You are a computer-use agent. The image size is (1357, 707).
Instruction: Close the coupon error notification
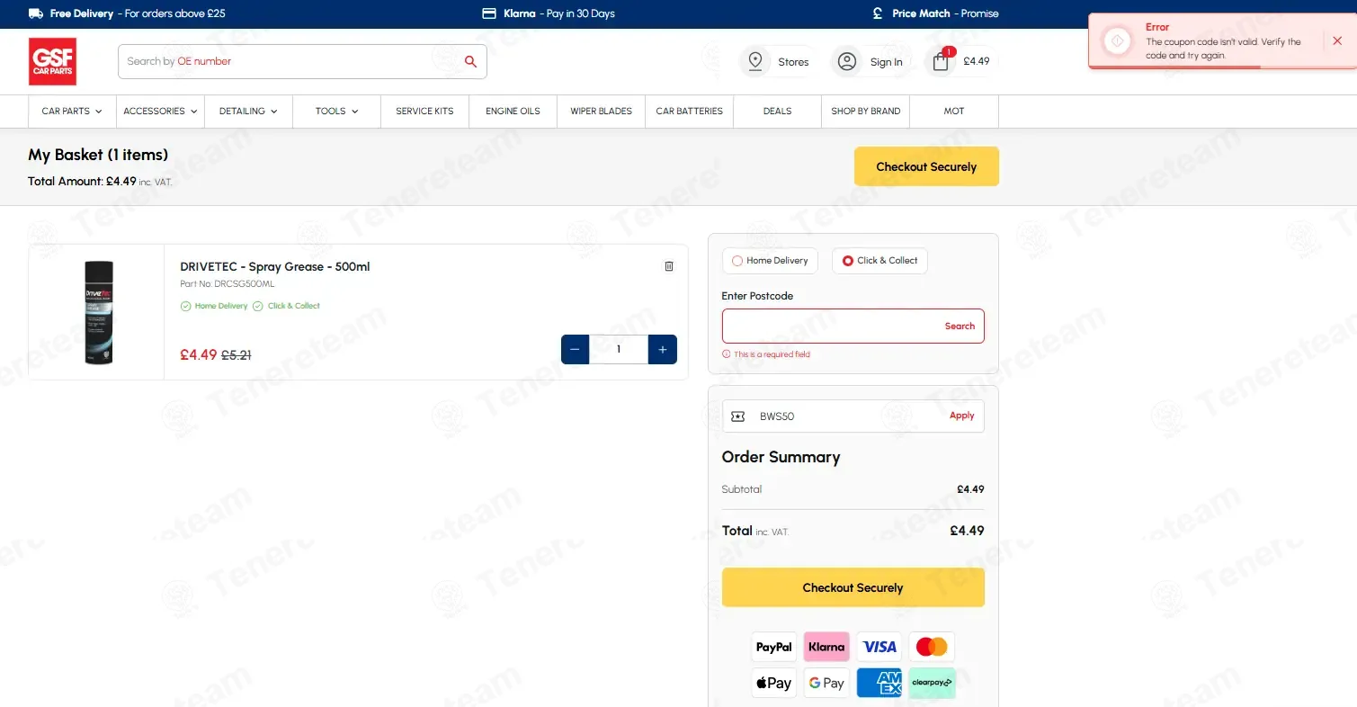pos(1337,40)
